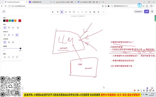Switch to the AI大模型 browser tab
Viewport: 156px width, 97px height.
pos(40,2)
